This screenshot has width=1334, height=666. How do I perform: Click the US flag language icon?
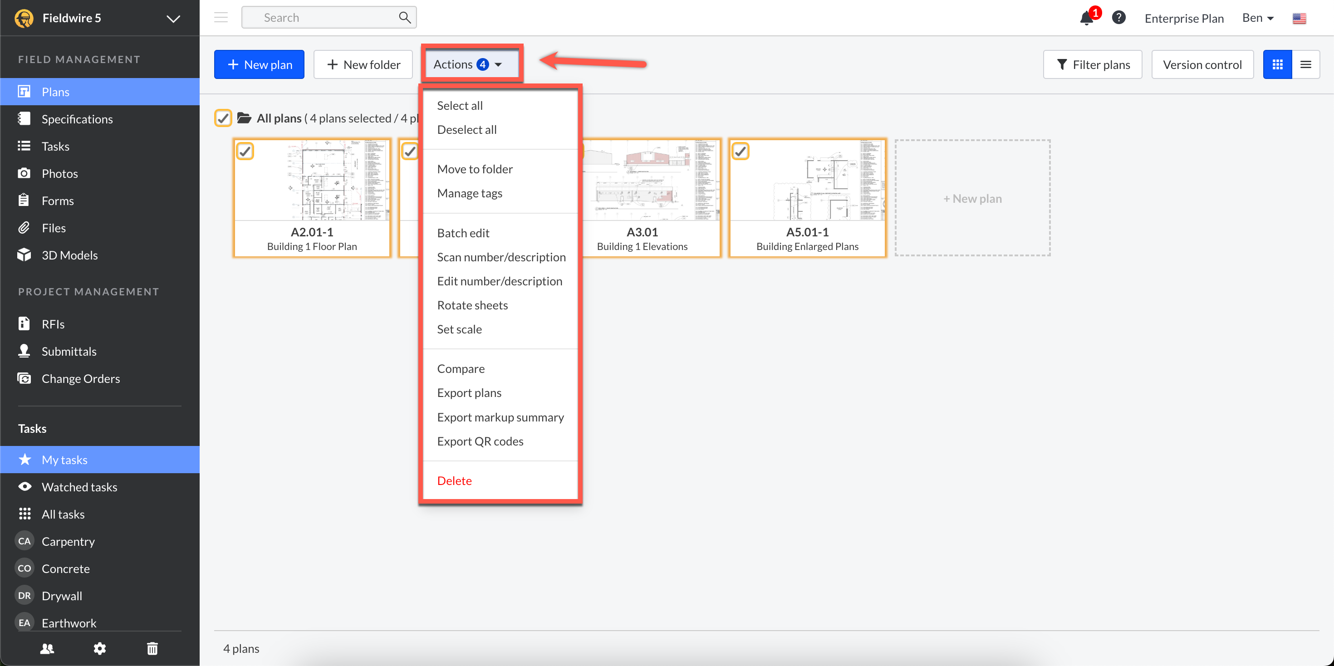click(x=1299, y=19)
